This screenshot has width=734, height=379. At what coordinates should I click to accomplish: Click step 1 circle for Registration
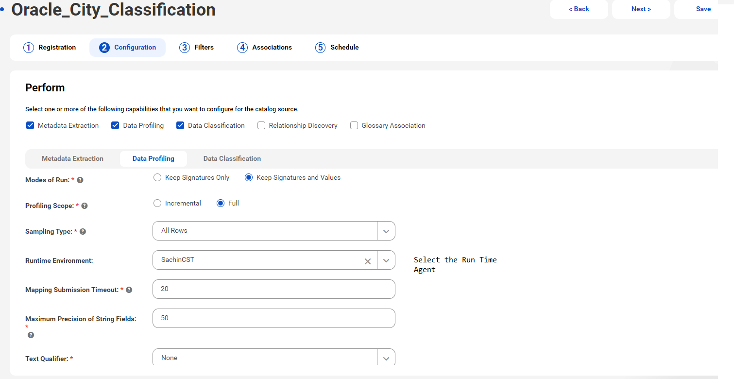29,48
